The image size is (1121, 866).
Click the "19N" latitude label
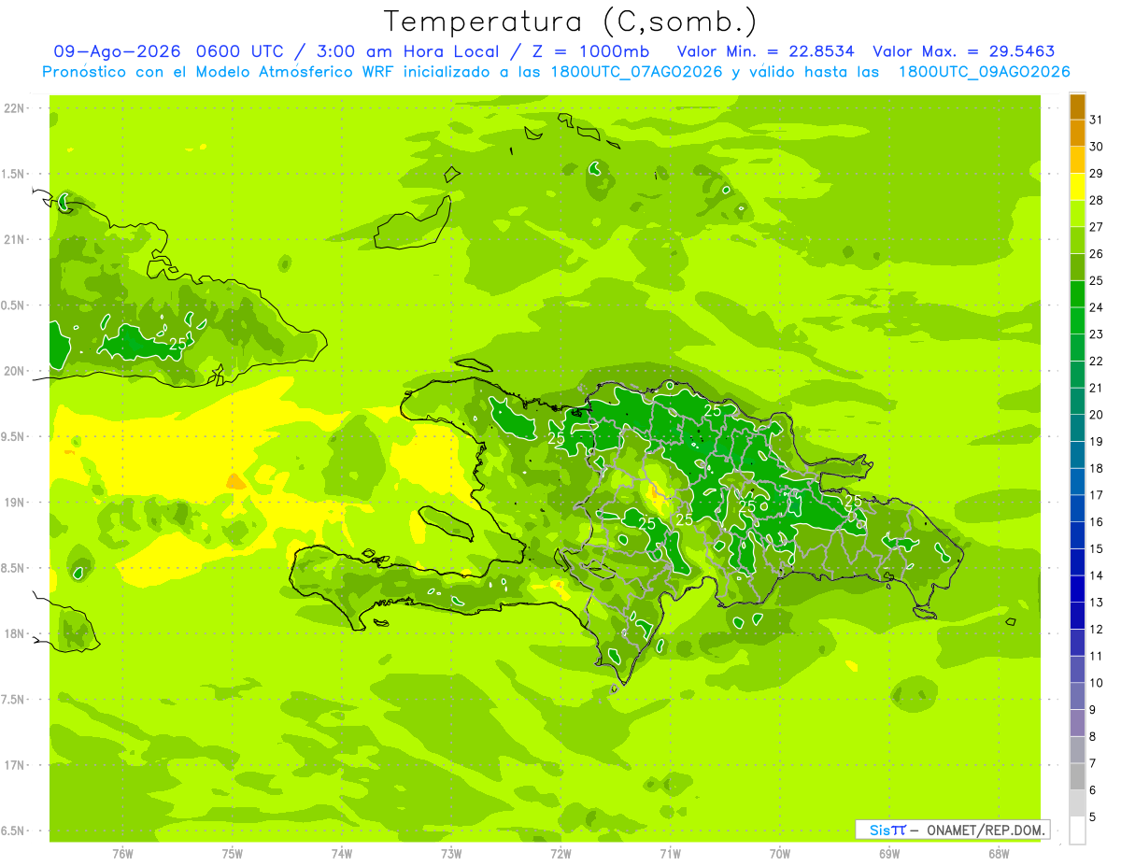[14, 503]
